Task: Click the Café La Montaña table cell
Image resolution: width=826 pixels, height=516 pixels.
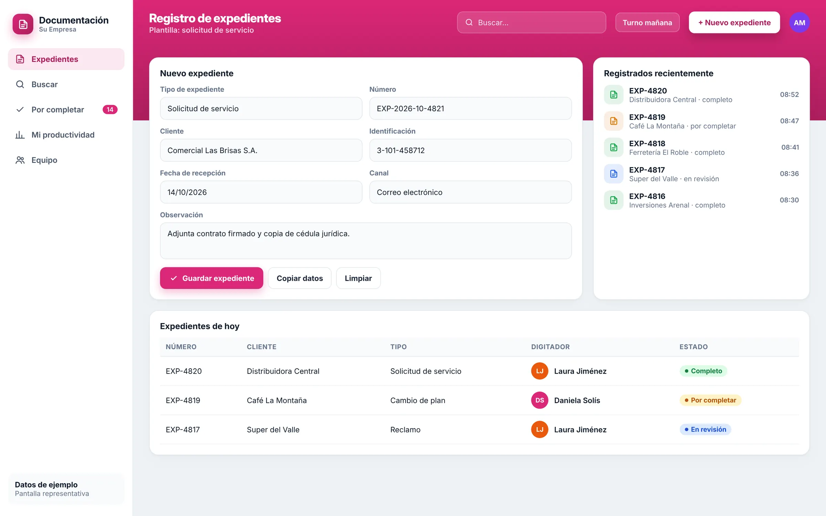Action: coord(276,400)
